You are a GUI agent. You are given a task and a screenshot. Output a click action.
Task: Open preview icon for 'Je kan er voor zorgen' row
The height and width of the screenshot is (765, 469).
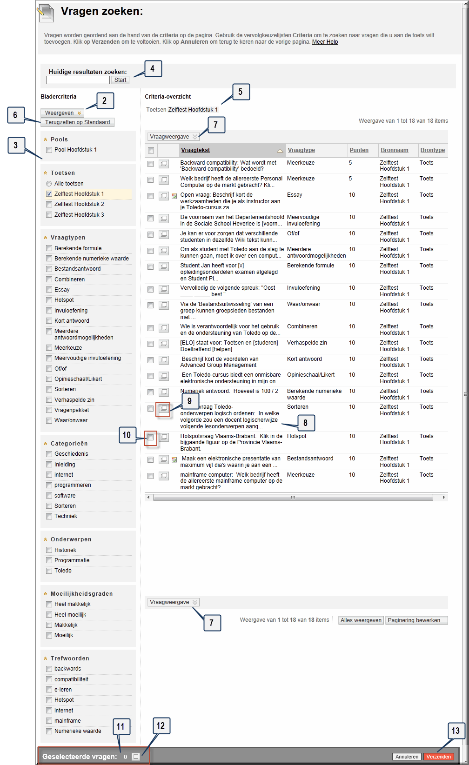[x=164, y=234]
